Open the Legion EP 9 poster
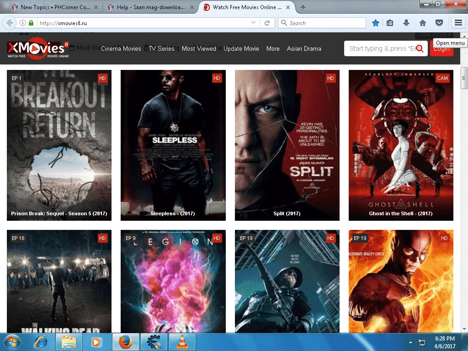 (173, 281)
